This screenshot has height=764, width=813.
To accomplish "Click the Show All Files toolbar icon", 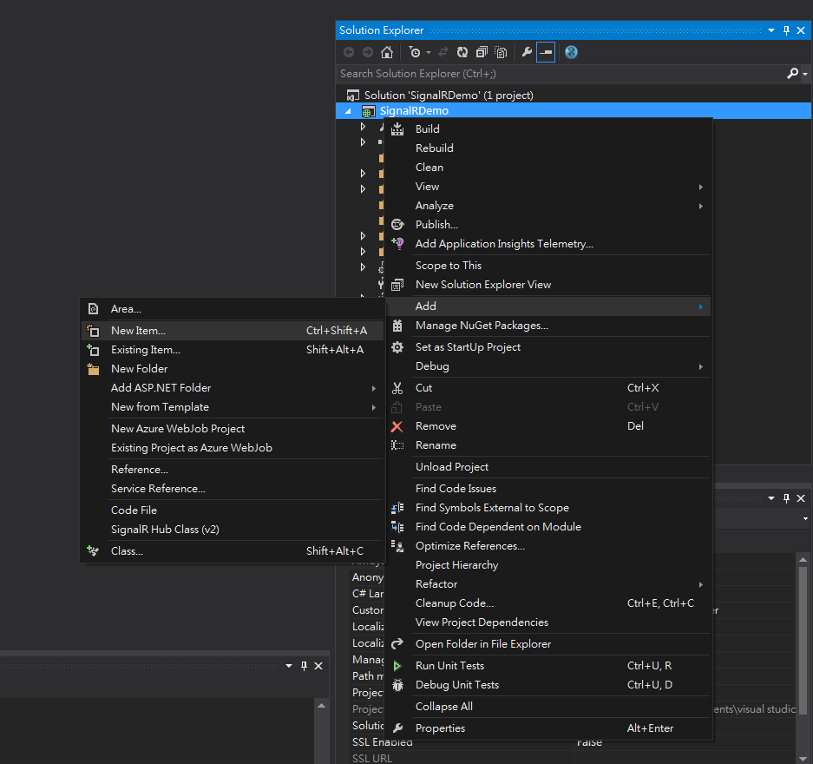I will pos(501,52).
